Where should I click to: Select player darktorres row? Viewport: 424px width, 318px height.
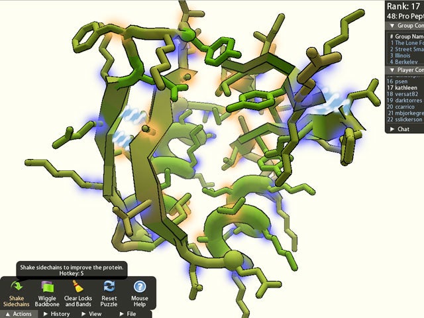pyautogui.click(x=405, y=100)
